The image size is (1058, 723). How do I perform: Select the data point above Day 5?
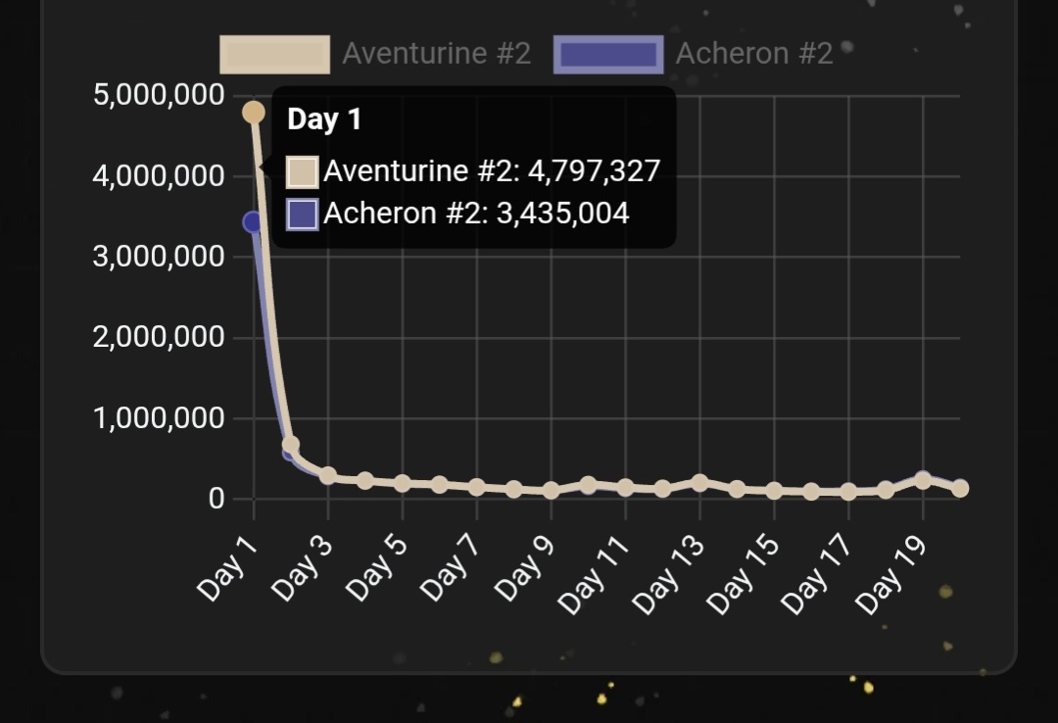pos(403,483)
